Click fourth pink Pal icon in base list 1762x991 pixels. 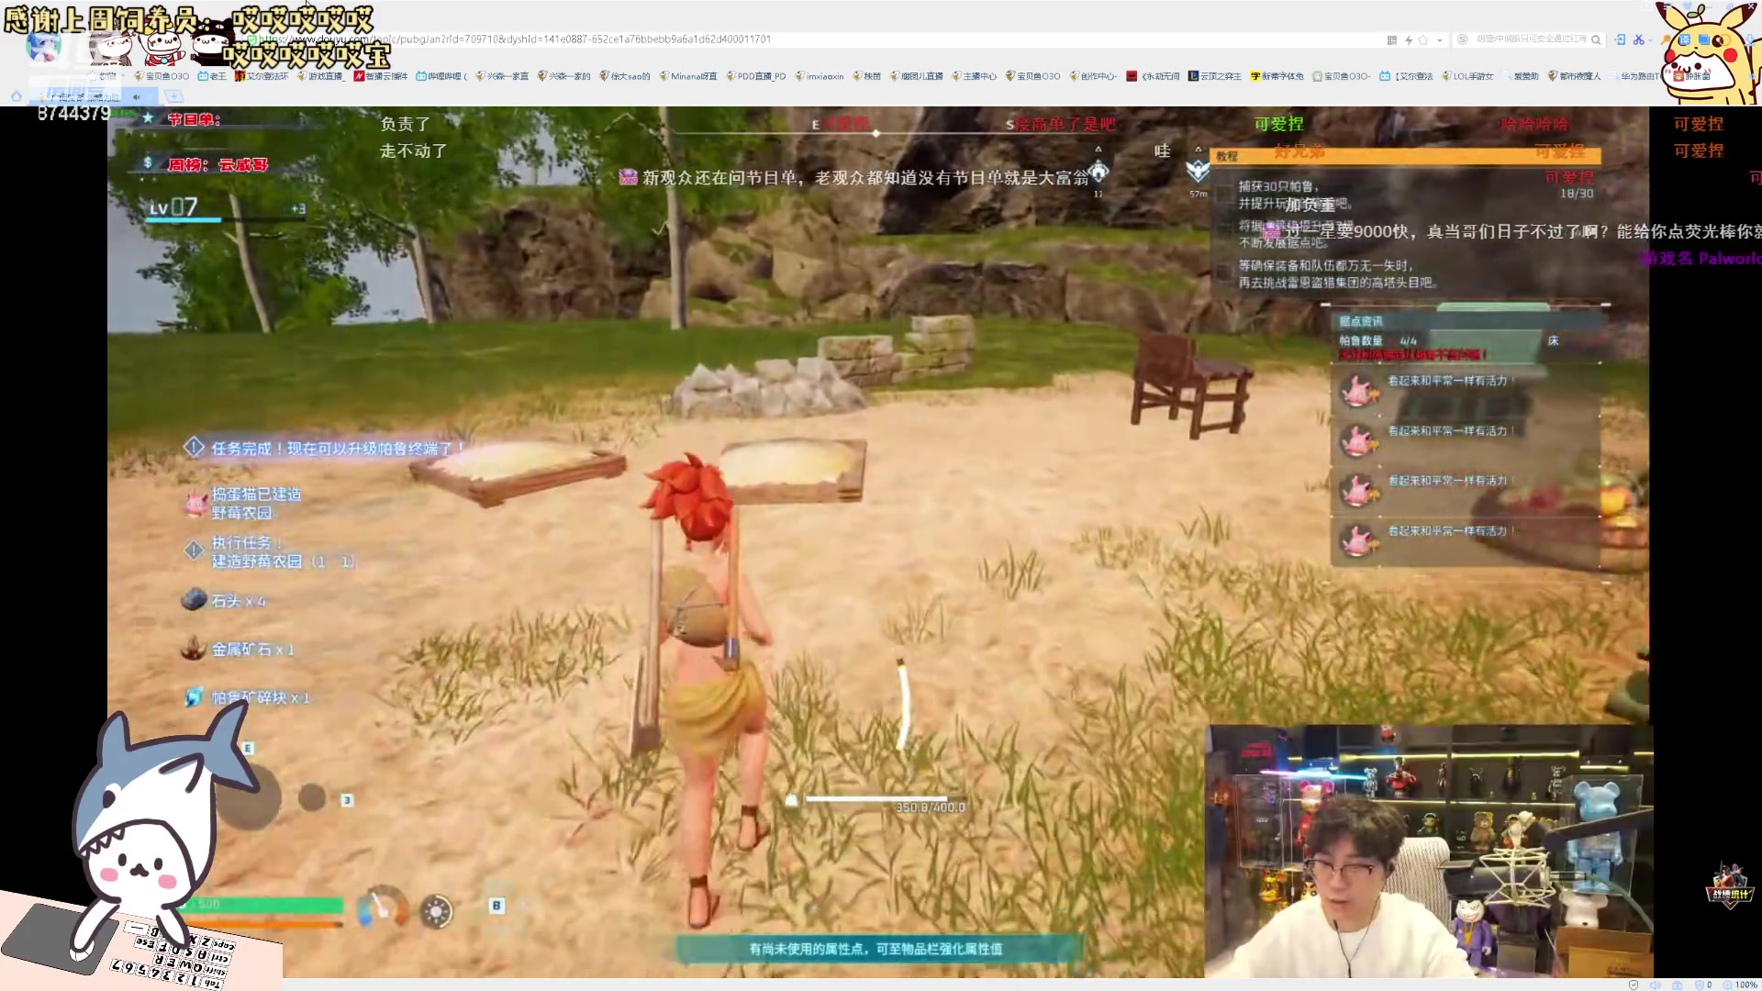[x=1359, y=540]
